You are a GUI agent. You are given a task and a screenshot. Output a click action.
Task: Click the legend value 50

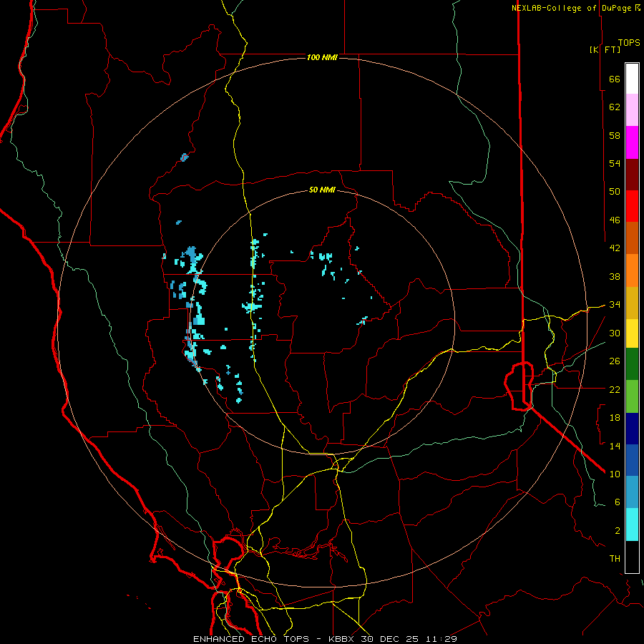[615, 192]
